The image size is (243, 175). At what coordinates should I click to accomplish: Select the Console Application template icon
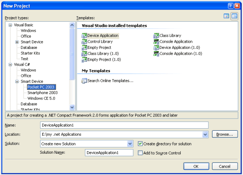coord(156,42)
